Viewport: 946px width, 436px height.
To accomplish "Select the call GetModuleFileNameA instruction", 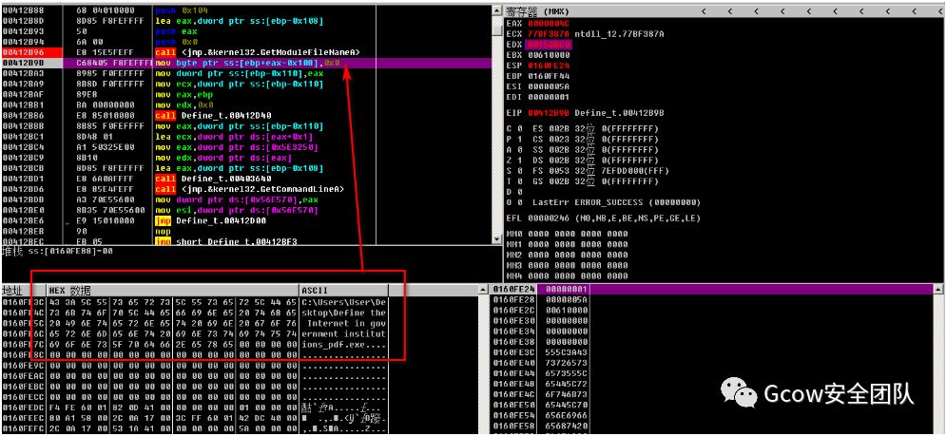I will [258, 52].
